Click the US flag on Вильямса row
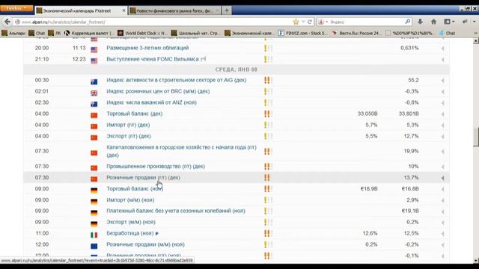The width and height of the screenshot is (479, 269). (x=94, y=61)
